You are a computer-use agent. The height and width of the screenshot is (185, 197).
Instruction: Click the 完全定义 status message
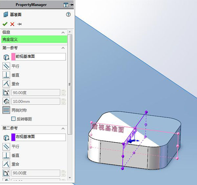tap(34, 40)
